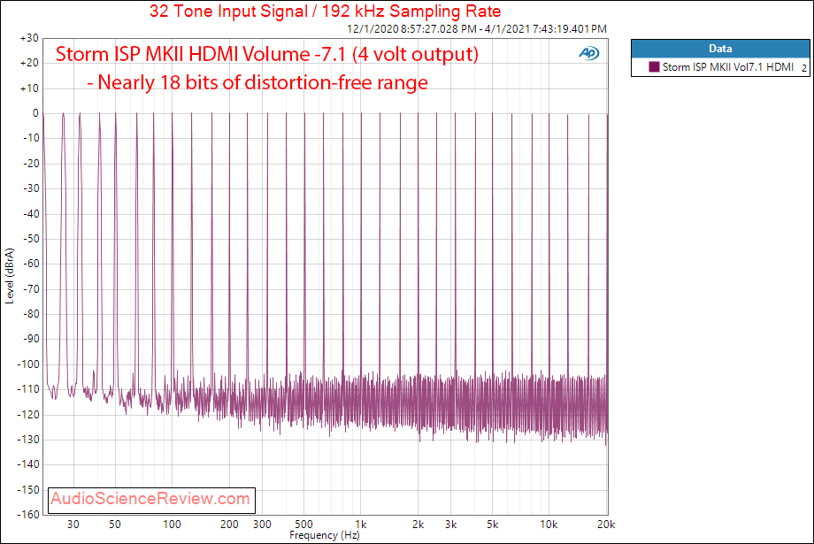Click the 30 tick on the frequency axis

(x=73, y=525)
